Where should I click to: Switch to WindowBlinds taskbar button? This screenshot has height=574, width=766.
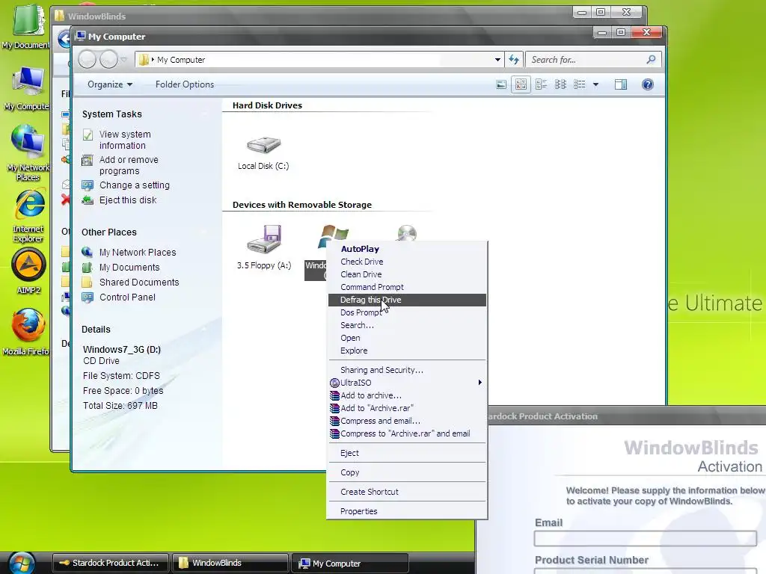[230, 563]
